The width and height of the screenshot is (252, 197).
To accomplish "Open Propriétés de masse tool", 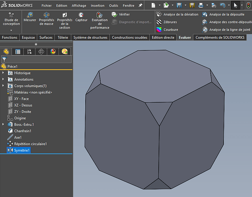I will pos(47,19).
